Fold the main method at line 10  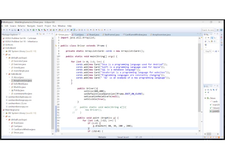(60, 56)
